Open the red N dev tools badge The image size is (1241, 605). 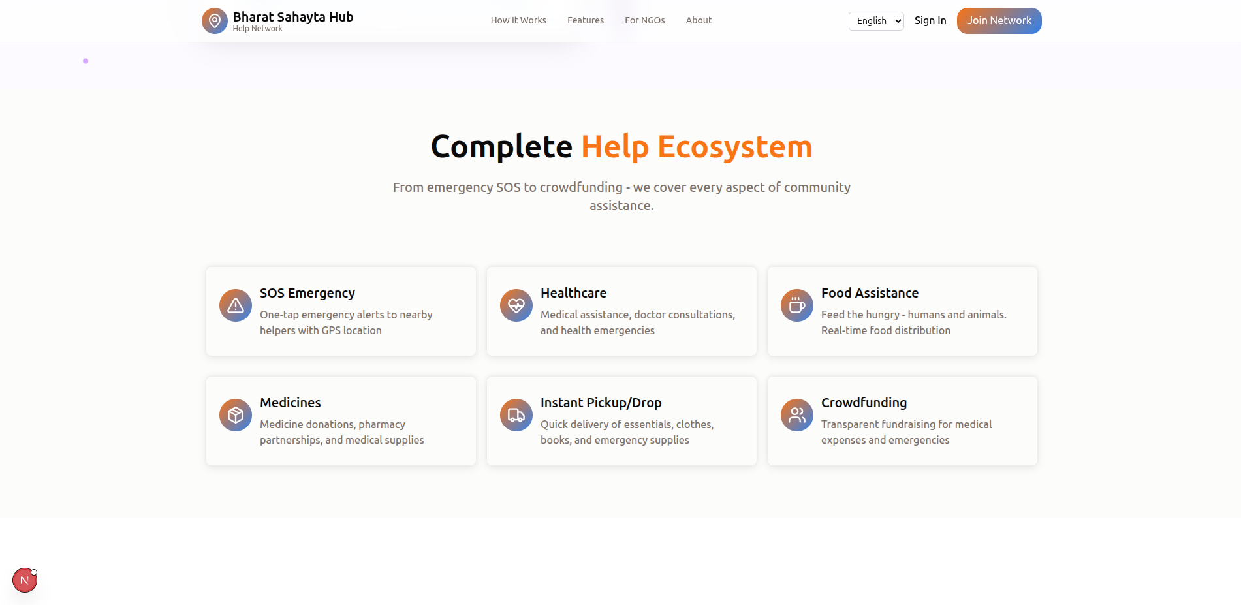(x=25, y=580)
